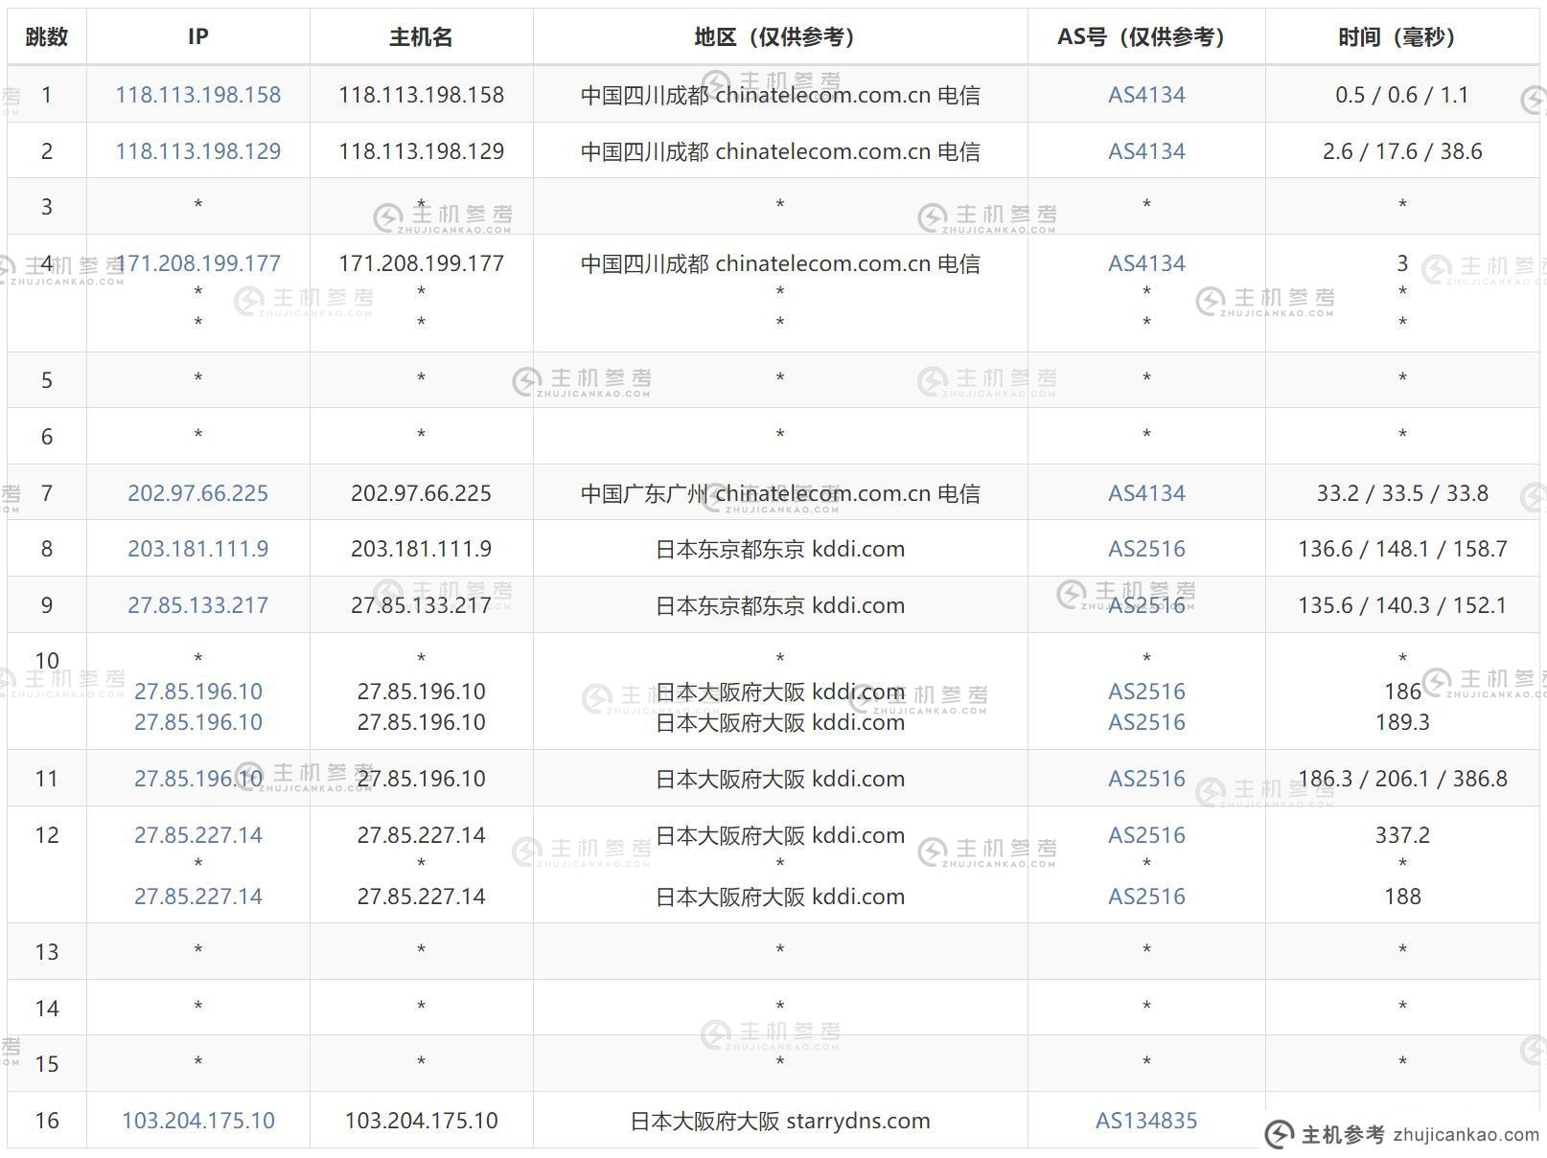Screen dimensions: 1547x1158
Task: Click hop number 13 in the 跳数 column
Action: click(x=46, y=952)
